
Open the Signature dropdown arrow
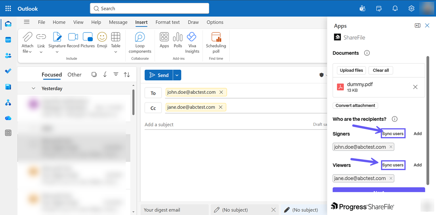[57, 52]
